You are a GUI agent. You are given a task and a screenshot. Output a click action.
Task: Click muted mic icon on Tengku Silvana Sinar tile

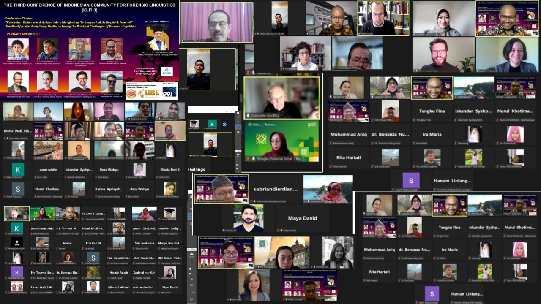(248, 159)
